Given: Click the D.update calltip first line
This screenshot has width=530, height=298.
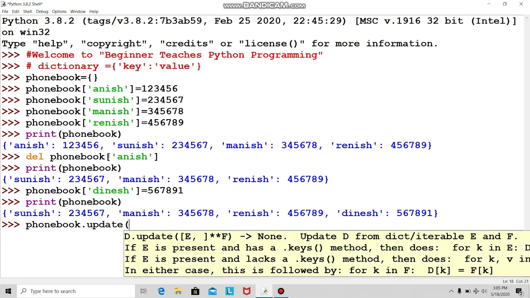Looking at the screenshot, I should click(x=321, y=236).
